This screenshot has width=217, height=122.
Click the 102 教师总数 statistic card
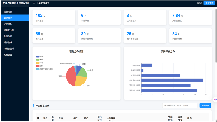pyautogui.click(x=54, y=17)
